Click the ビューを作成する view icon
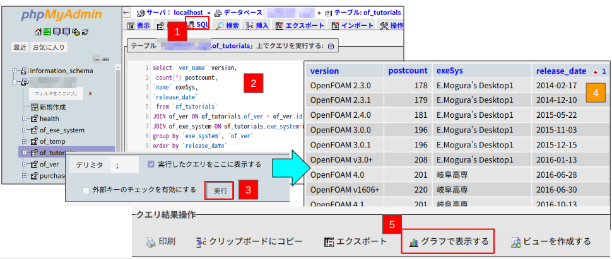The image size is (612, 259). click(x=516, y=241)
